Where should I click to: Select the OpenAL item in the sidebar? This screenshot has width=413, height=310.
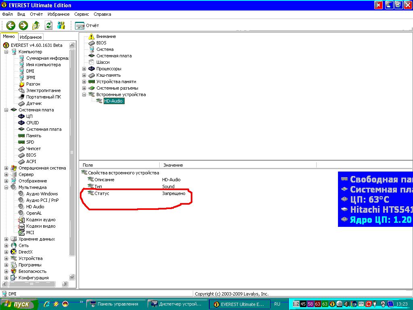coord(34,213)
